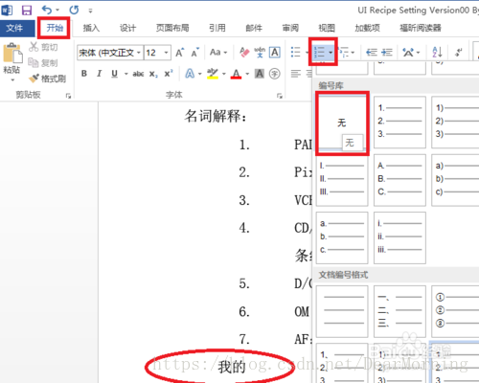Image resolution: width=479 pixels, height=383 pixels.
Task: Click the 复制 copy button
Action: point(43,63)
